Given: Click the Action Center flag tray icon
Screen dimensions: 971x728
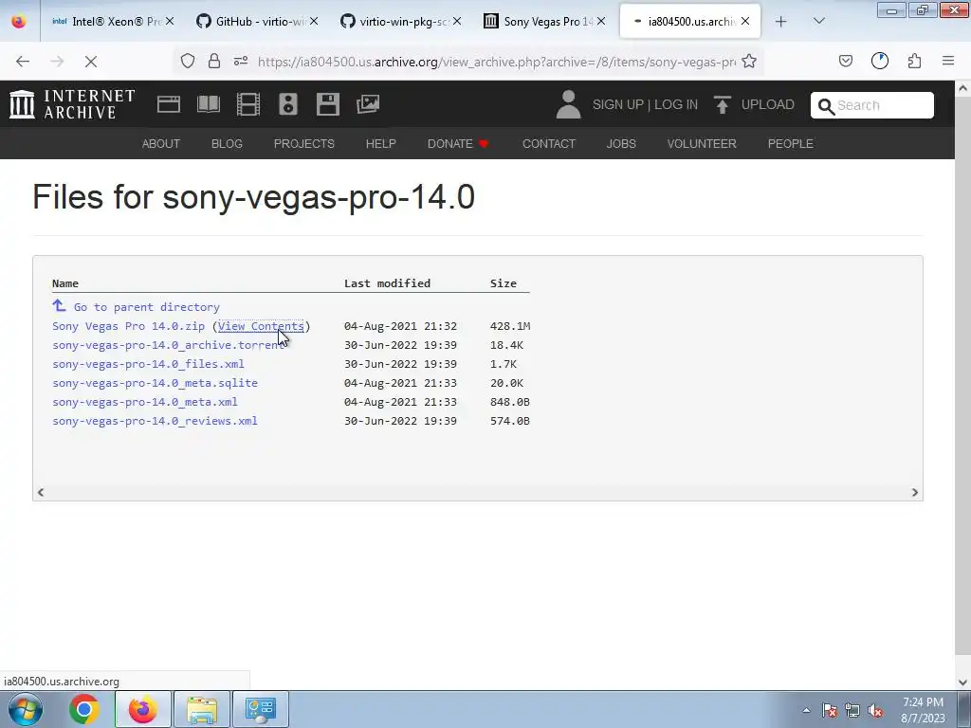Looking at the screenshot, I should (829, 711).
